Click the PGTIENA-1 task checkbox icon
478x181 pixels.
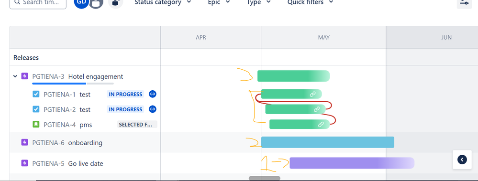pos(36,94)
